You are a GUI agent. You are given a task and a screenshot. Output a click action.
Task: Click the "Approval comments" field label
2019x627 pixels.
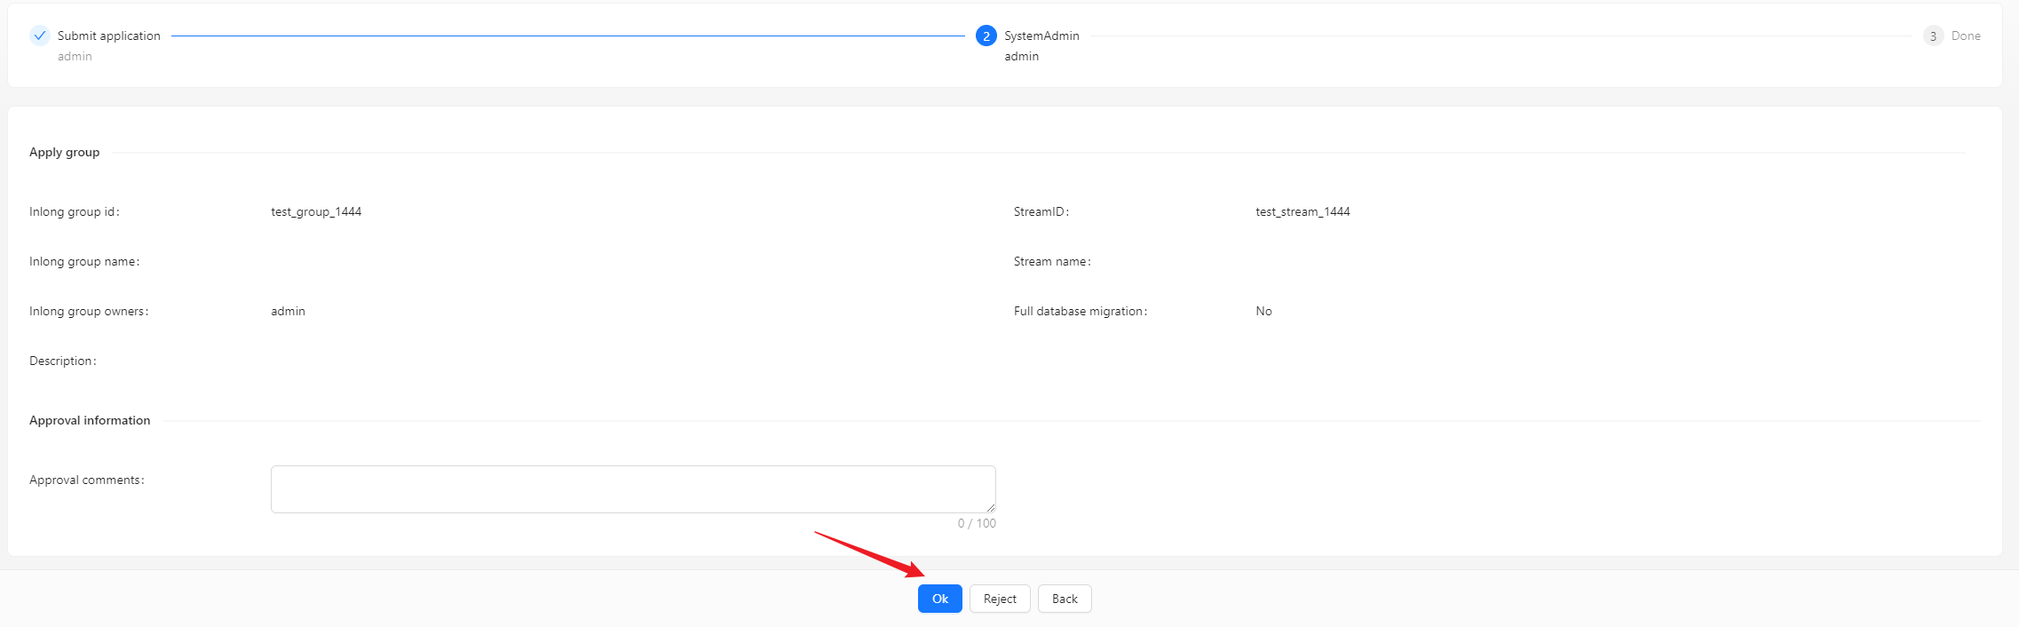click(86, 480)
